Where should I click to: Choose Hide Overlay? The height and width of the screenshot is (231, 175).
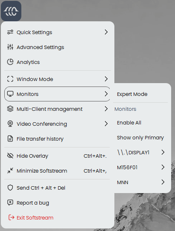[58, 156]
